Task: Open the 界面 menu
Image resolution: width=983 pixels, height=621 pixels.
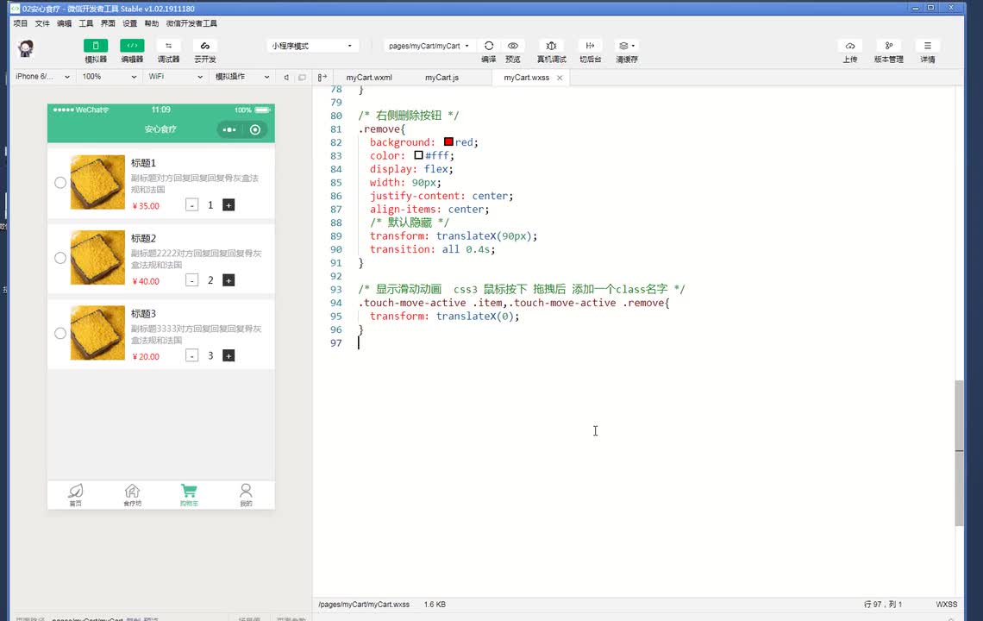Action: [108, 23]
